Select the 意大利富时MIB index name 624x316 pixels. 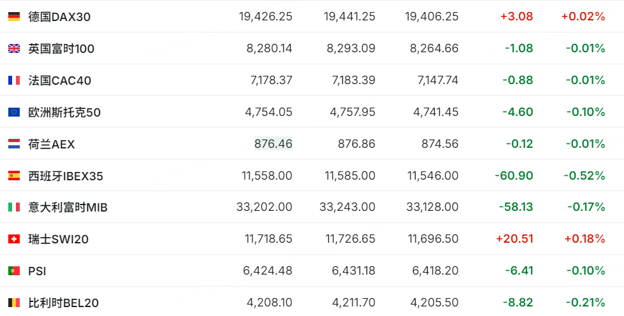tap(68, 207)
